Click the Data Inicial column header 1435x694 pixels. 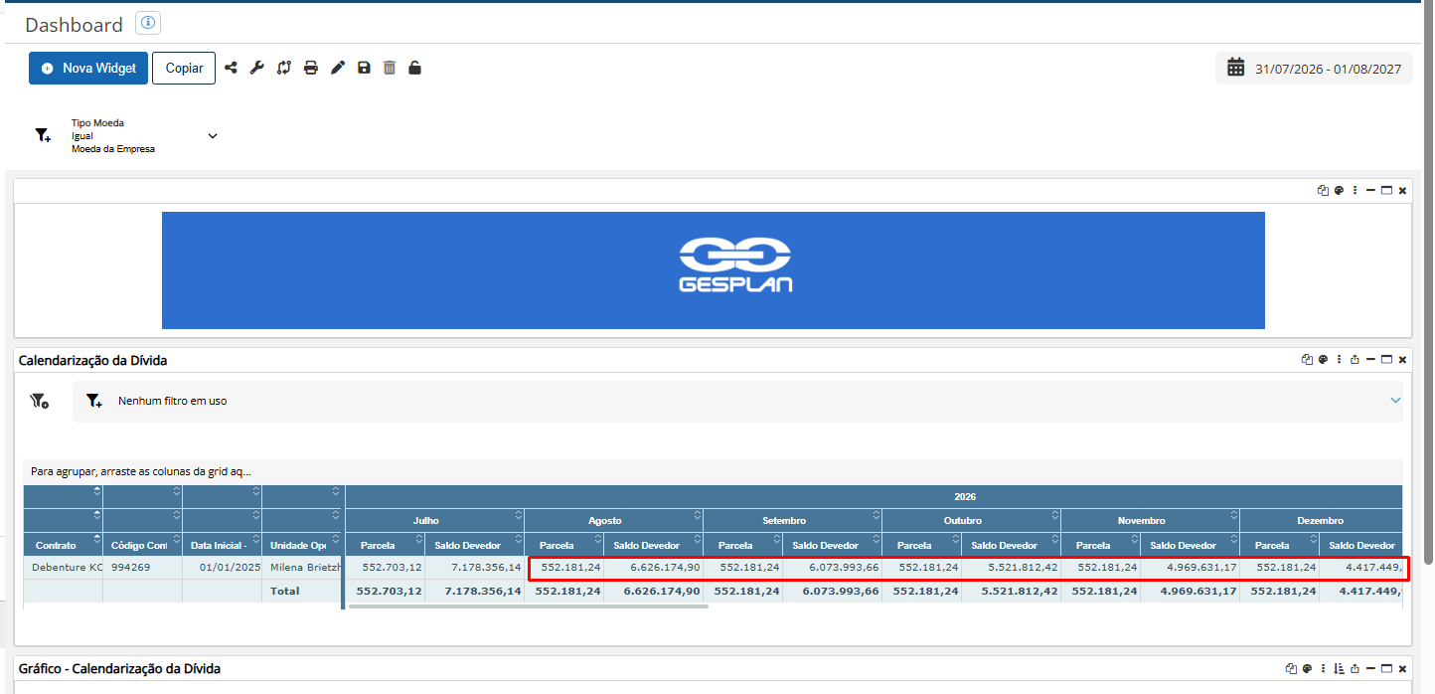point(222,545)
